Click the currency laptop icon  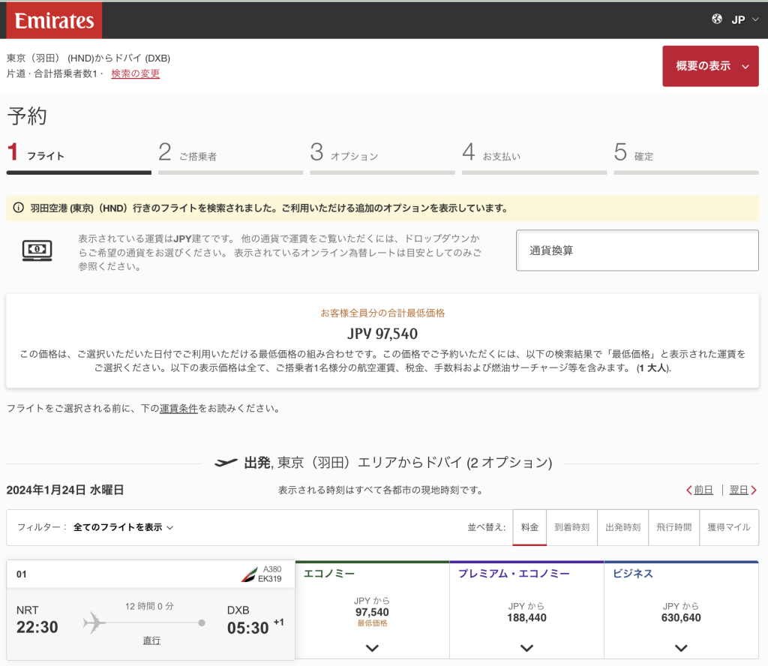[37, 250]
